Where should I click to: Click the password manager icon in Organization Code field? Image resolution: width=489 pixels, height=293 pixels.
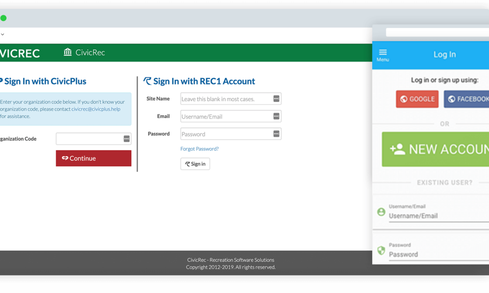click(x=126, y=139)
